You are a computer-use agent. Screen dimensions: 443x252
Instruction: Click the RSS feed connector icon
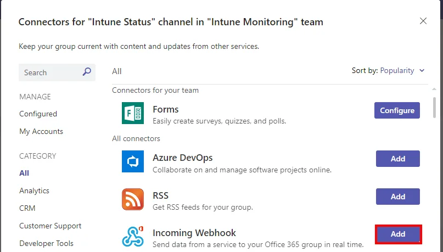[x=133, y=199]
